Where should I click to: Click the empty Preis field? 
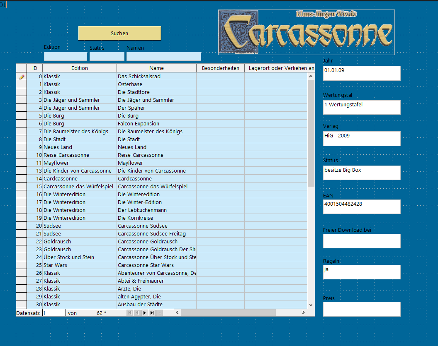coord(362,309)
